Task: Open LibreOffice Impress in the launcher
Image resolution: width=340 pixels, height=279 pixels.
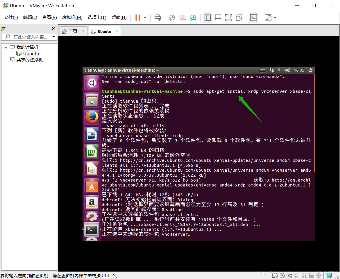Action: [x=92, y=169]
